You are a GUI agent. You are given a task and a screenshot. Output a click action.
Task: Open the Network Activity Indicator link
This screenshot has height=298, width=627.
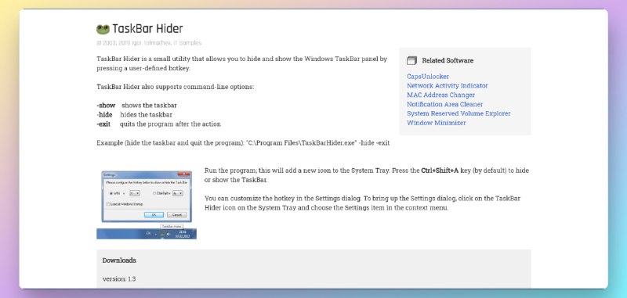(447, 85)
